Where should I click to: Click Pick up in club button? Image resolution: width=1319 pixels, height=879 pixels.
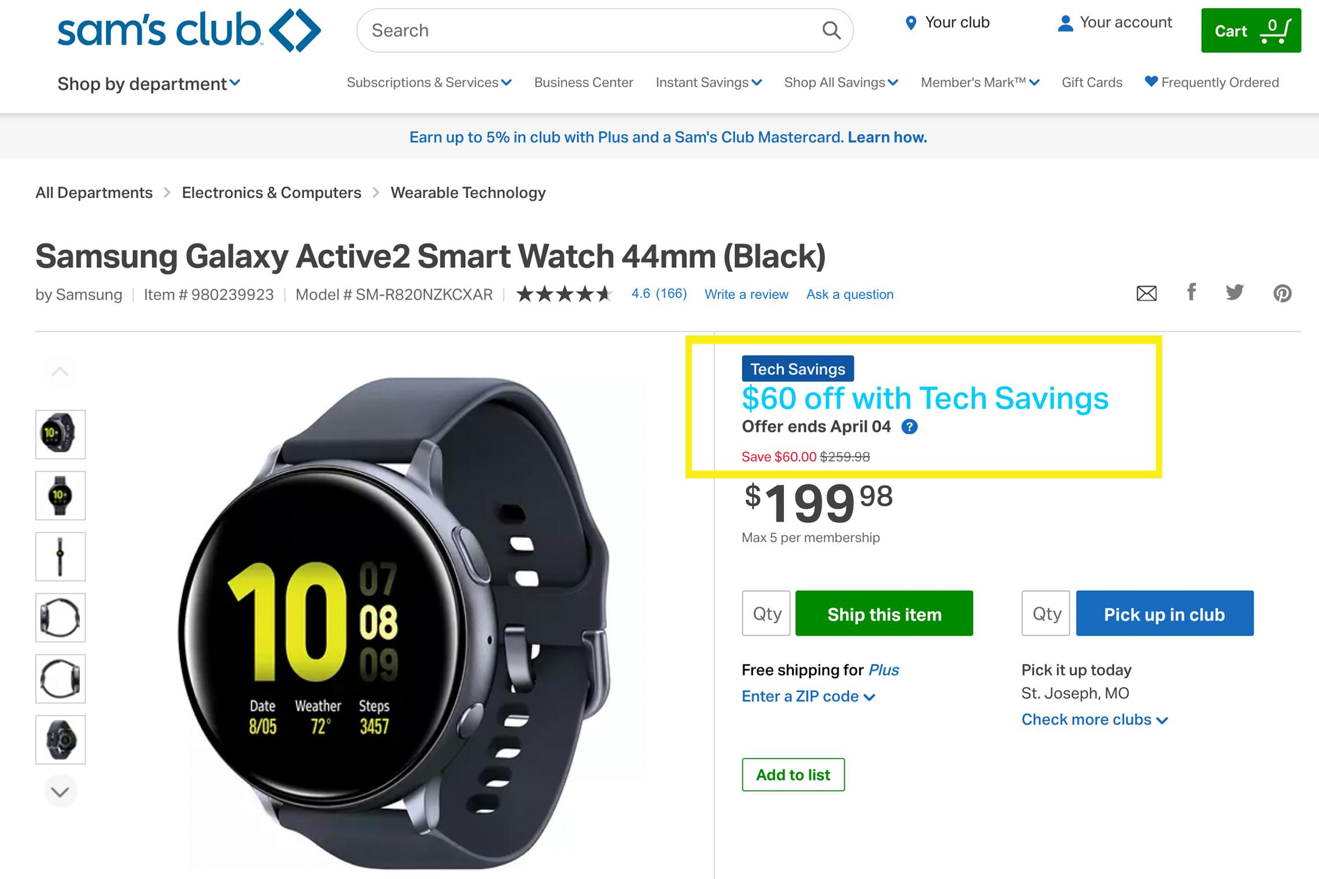coord(1164,614)
